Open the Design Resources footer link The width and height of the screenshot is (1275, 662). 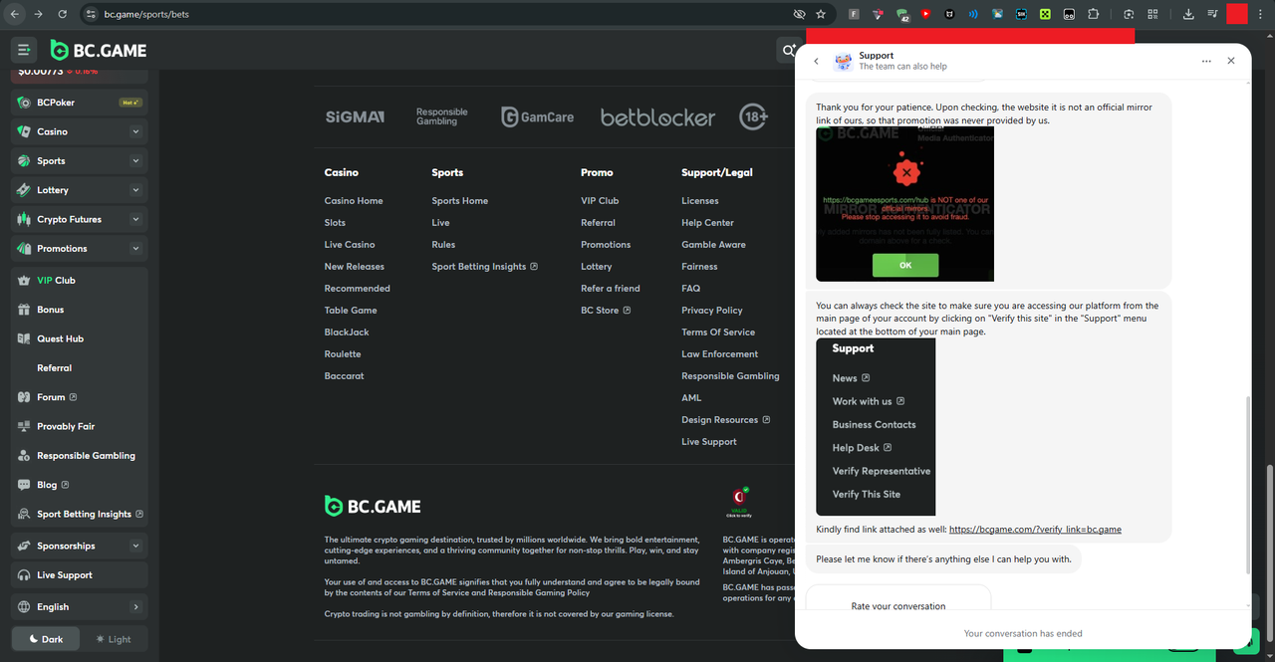[725, 420]
